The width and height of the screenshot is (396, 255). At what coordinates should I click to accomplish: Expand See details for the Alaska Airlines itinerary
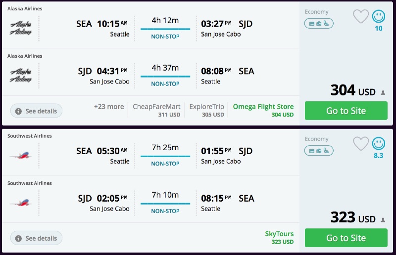(37, 111)
